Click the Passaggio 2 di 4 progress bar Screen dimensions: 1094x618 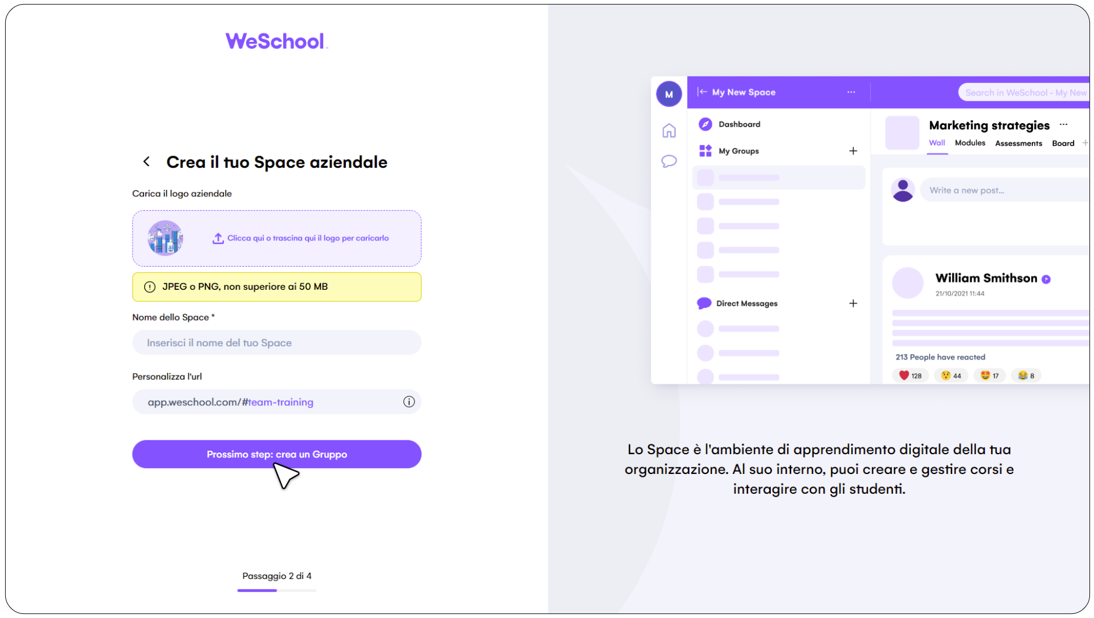[277, 590]
